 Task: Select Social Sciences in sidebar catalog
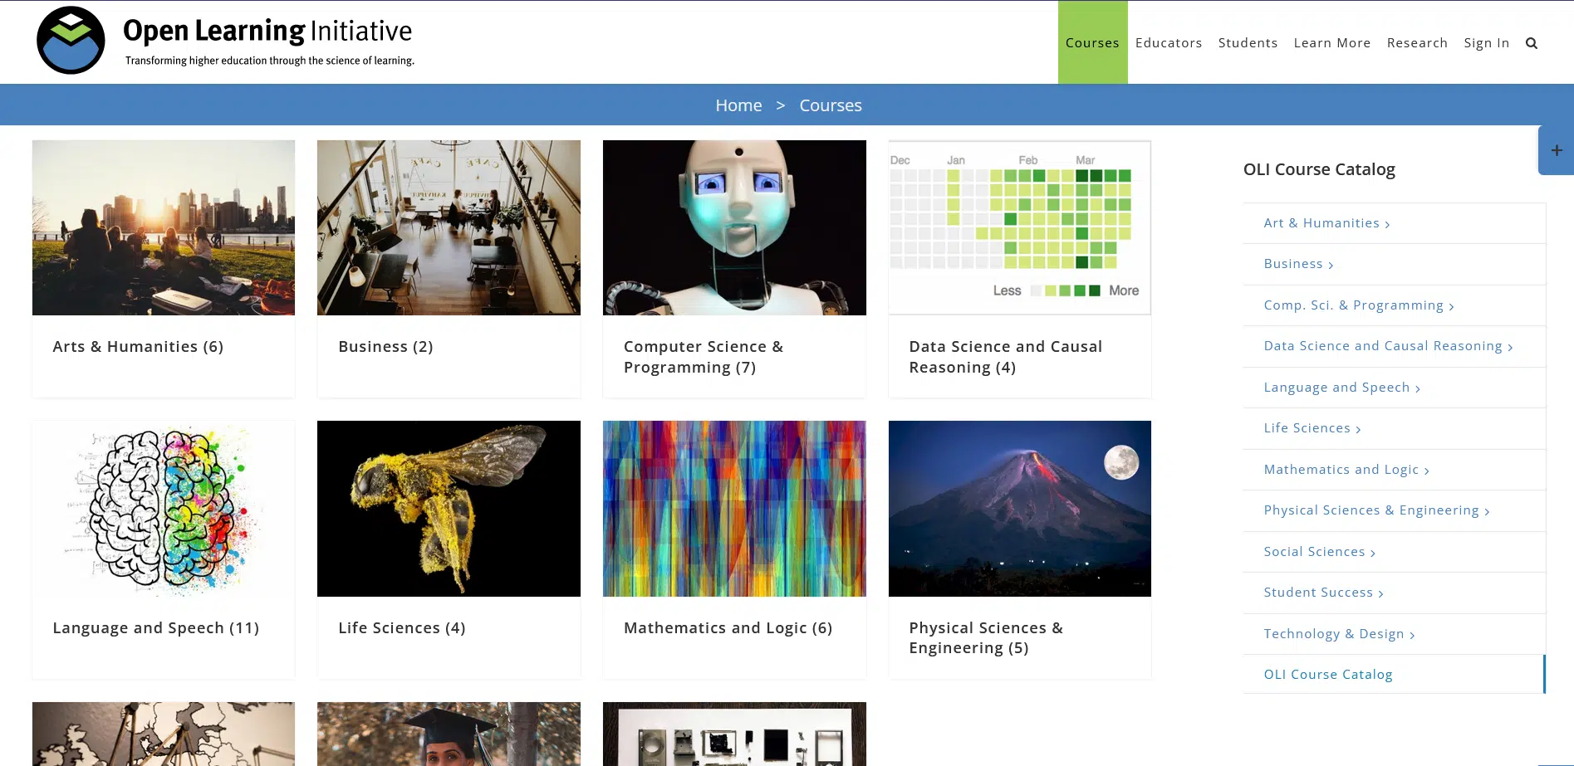(x=1319, y=552)
